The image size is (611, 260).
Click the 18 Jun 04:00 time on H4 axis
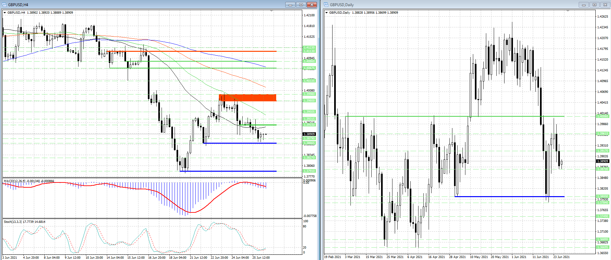point(178,258)
